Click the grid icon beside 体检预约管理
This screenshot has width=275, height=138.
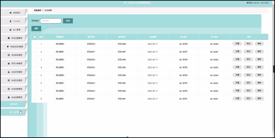[9, 81]
